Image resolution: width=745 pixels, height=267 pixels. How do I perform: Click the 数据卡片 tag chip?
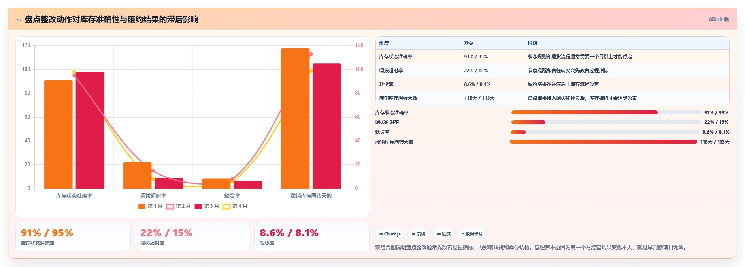click(472, 234)
